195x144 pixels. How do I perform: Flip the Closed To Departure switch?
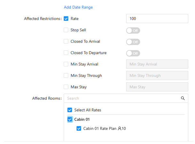tap(133, 53)
